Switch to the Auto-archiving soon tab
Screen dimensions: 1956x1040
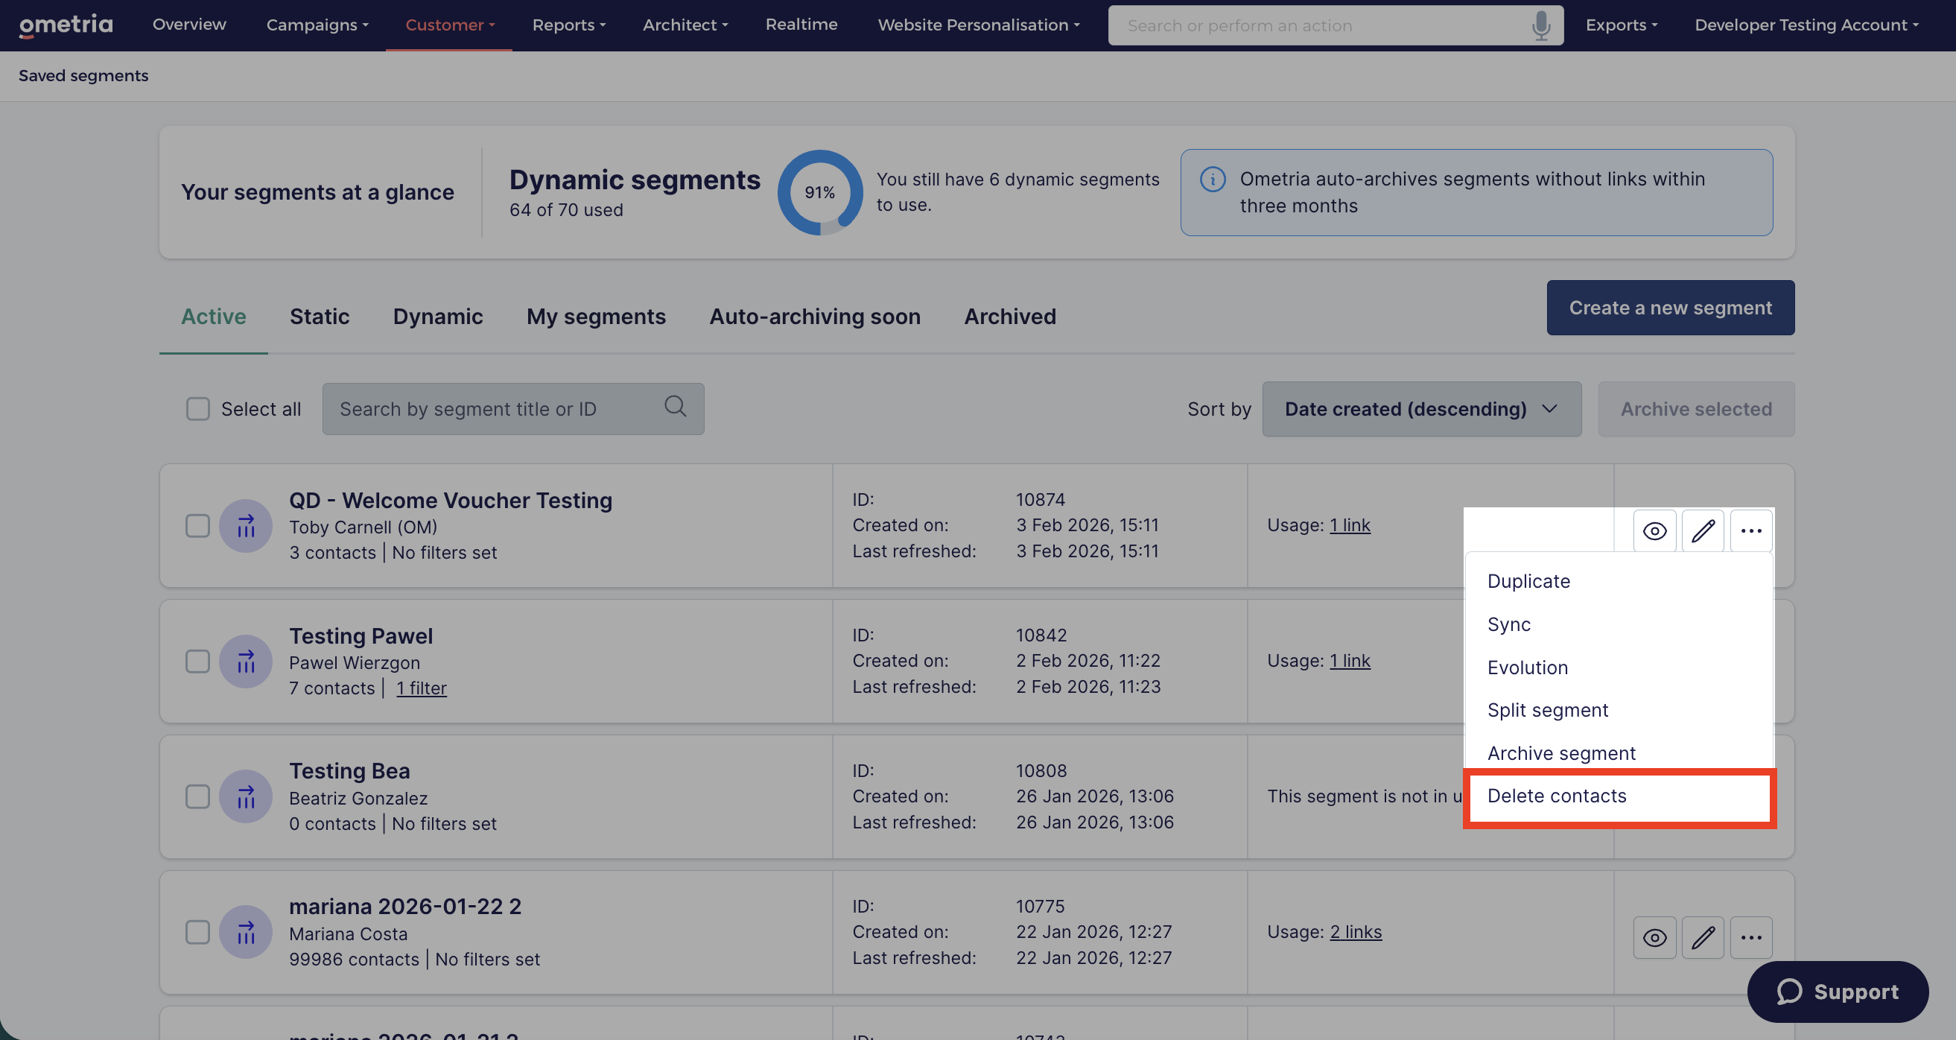click(815, 316)
